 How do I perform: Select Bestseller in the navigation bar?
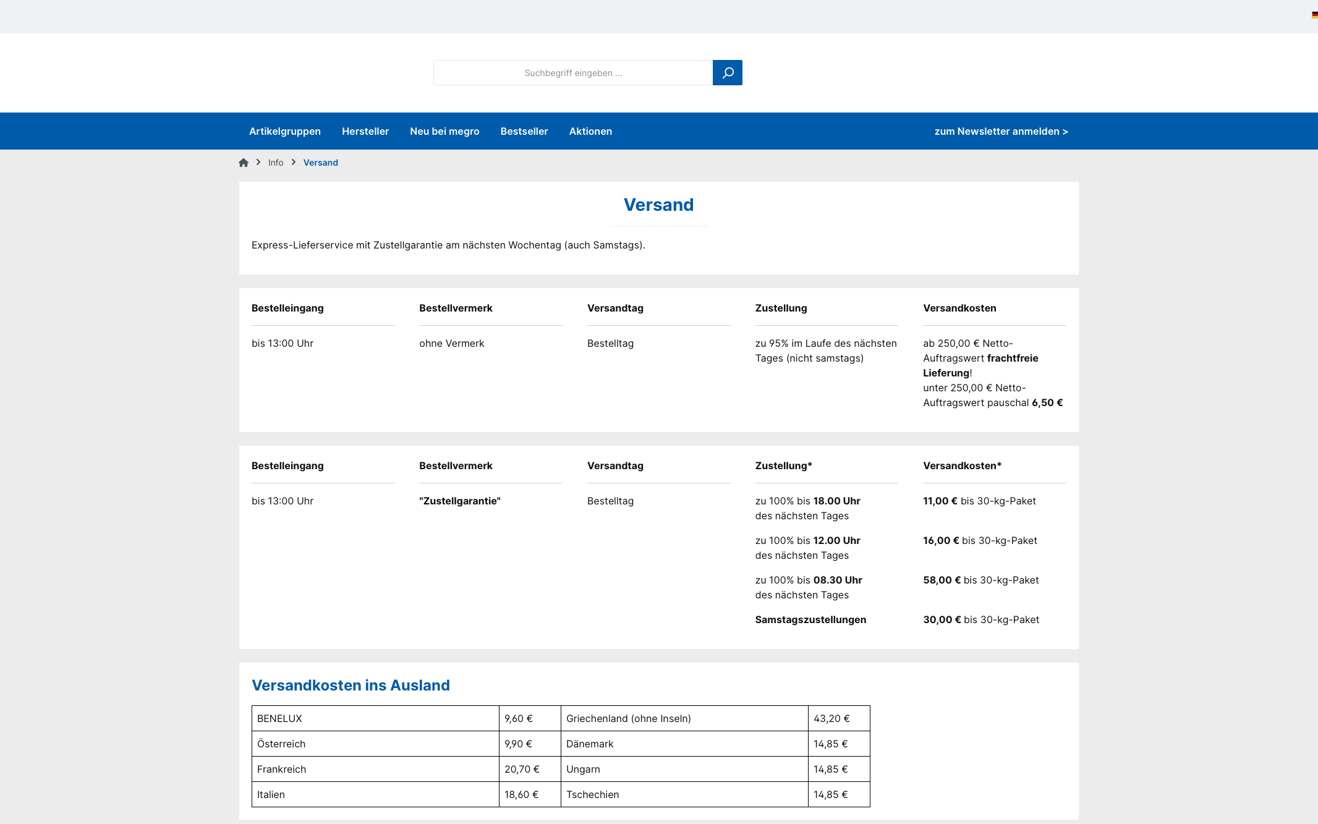coord(524,131)
